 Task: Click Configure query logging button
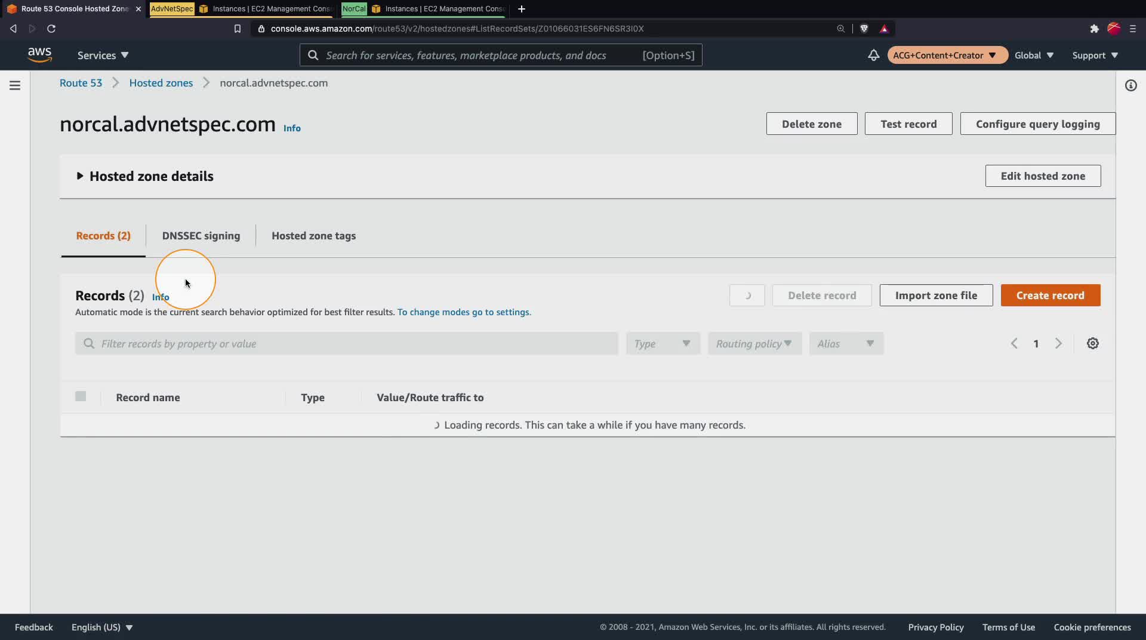pyautogui.click(x=1037, y=124)
